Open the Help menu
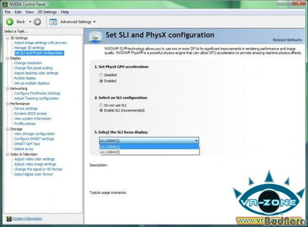The height and width of the screenshot is (227, 308). coord(65,12)
